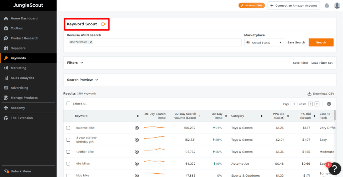The height and width of the screenshot is (177, 343).
Task: Click the Sales Analytics bar chart icon
Action: (6, 78)
